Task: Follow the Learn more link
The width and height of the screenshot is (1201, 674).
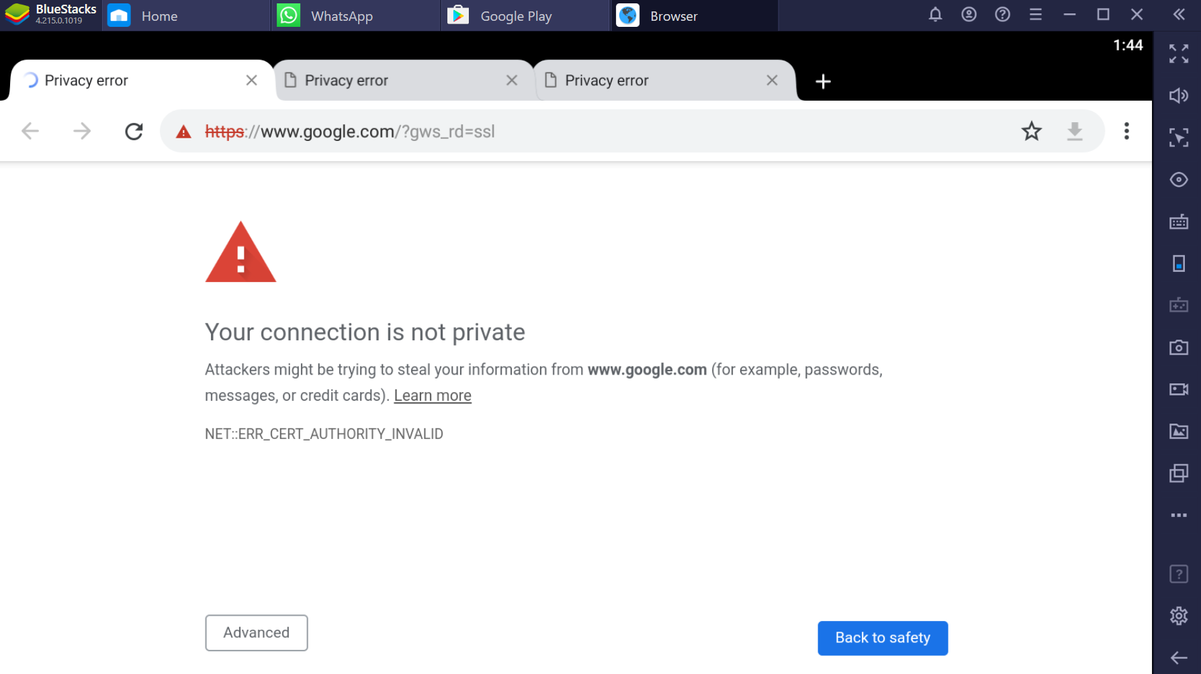Action: coord(433,396)
